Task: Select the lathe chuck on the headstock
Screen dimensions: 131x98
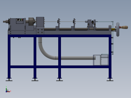Action: 31,22
